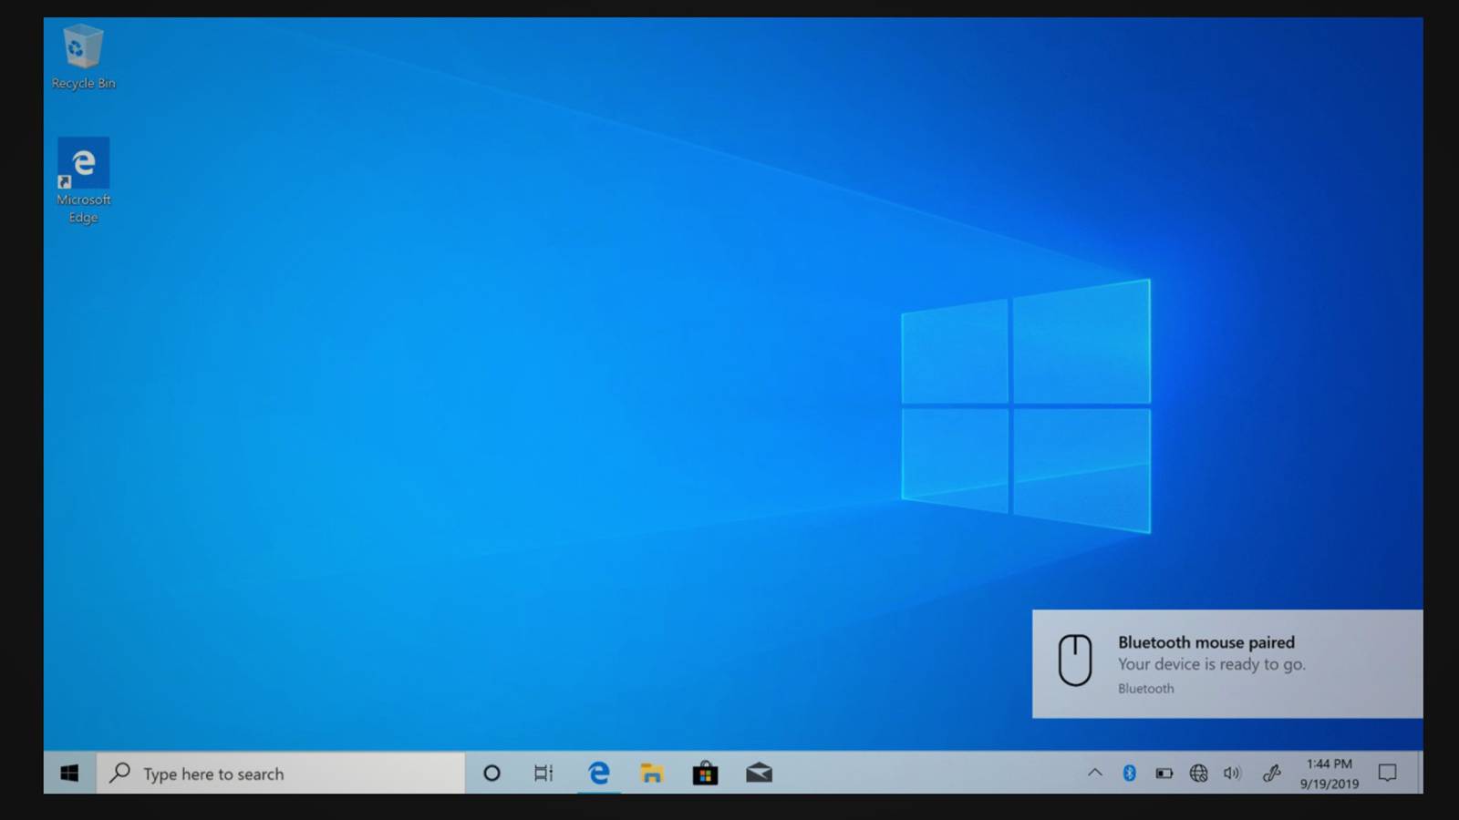
Task: Open File Explorer from the taskbar
Action: point(651,774)
